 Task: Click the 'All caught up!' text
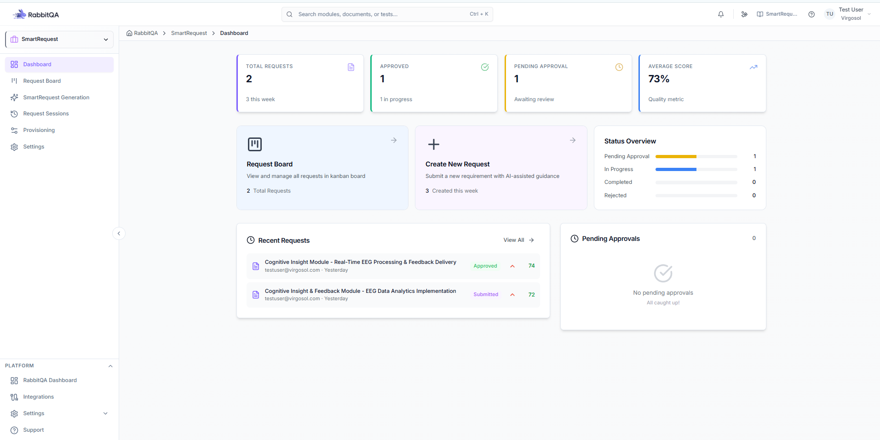click(x=663, y=303)
